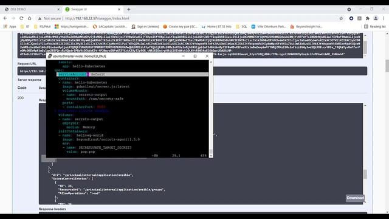Image resolution: width=389 pixels, height=219 pixels.
Task: Click the '/run/secrets-safe' mountPath text
Action: (106, 99)
